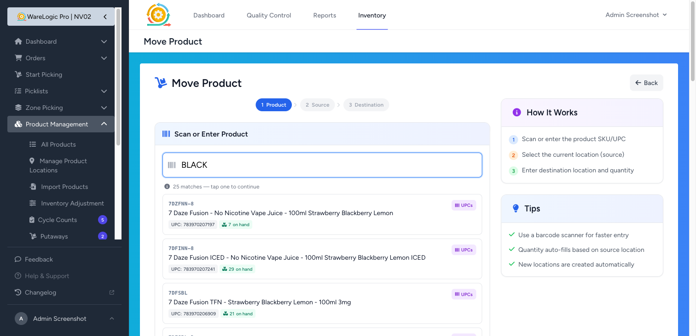
Task: Click the sidebar vertical scrollbar
Action: [x=118, y=77]
